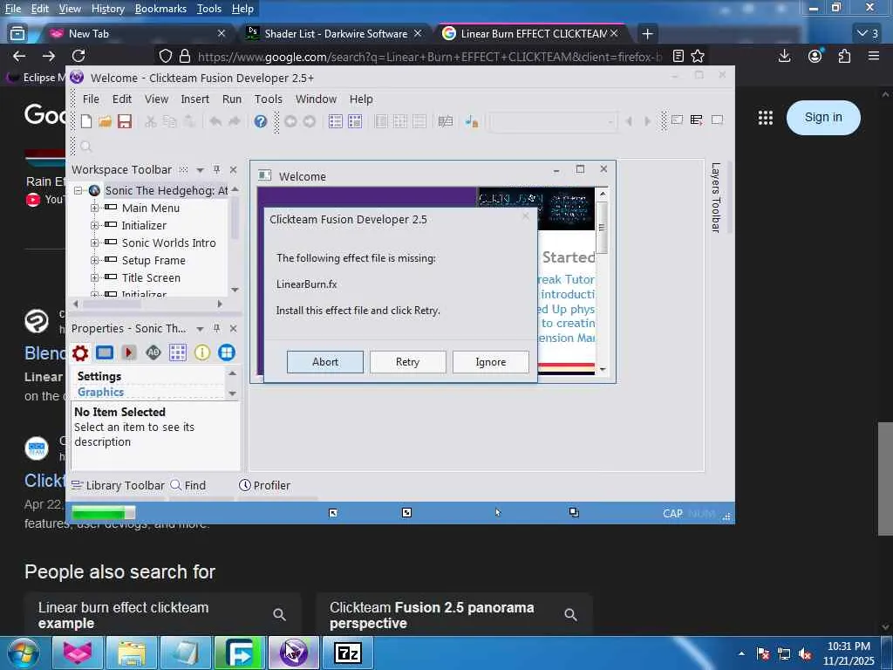Open the Find panel tab
Image resolution: width=893 pixels, height=670 pixels.
188,485
